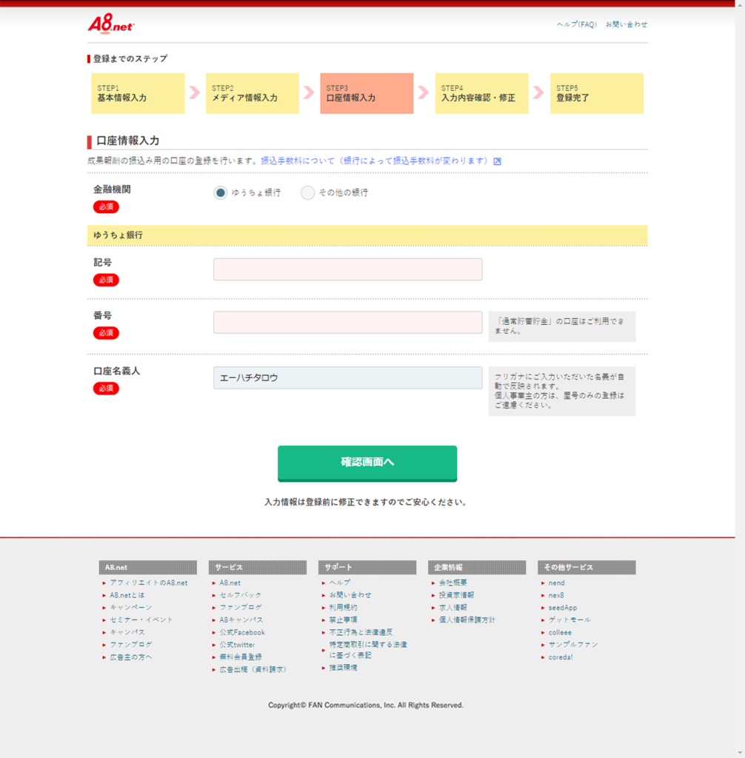Viewport: 745px width, 758px height.
Task: Open the お問い合わせ link in header
Action: pos(626,24)
